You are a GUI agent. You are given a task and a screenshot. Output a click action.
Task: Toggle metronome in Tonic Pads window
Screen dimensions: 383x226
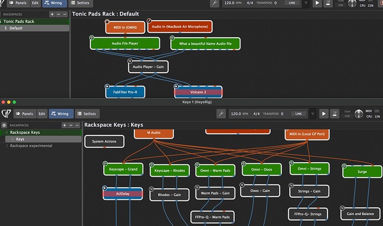coord(328,3)
